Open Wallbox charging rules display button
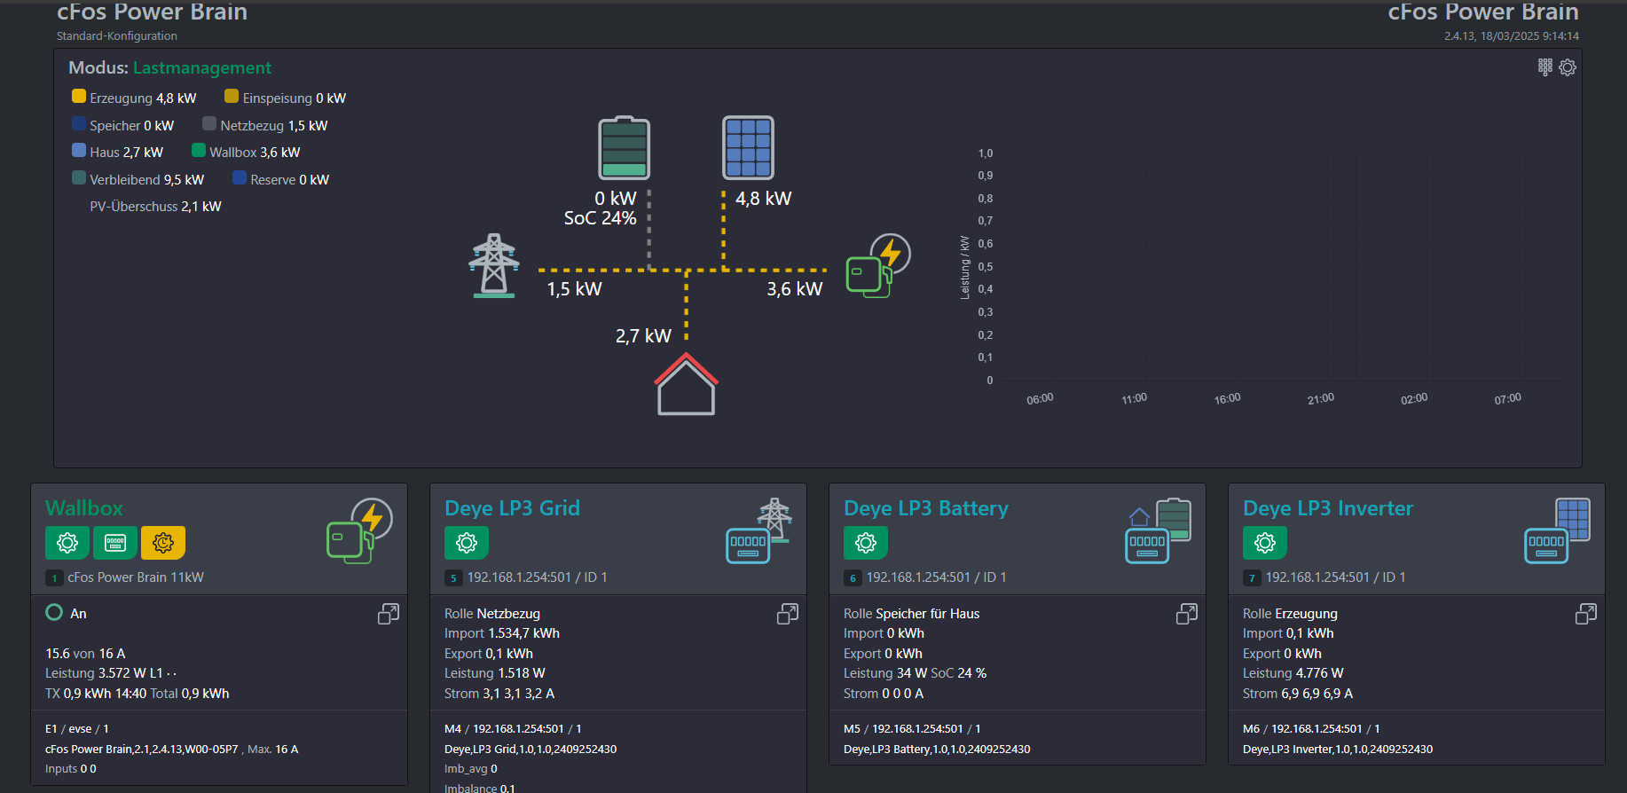Viewport: 1627px width, 793px height. [115, 543]
